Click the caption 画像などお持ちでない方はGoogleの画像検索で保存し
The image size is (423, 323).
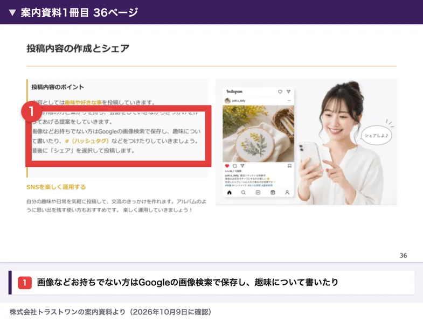[x=188, y=282]
